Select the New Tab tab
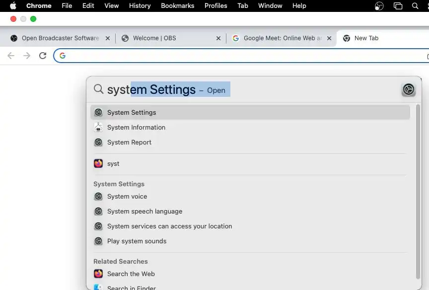This screenshot has width=429, height=290. [x=383, y=38]
